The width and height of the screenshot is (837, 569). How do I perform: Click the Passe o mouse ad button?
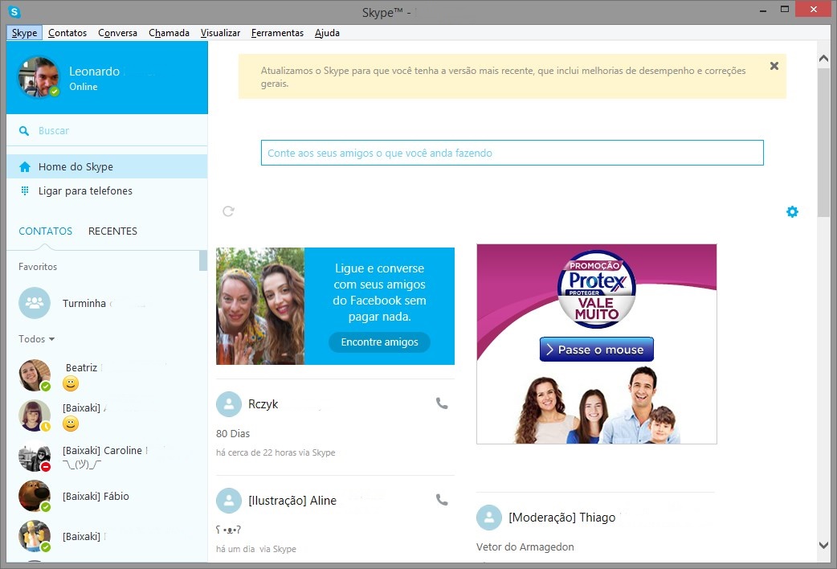click(596, 350)
